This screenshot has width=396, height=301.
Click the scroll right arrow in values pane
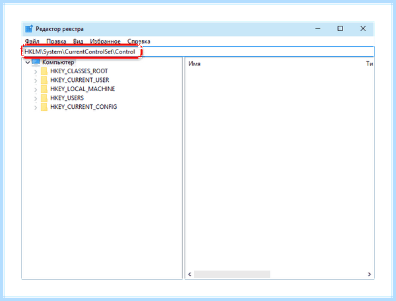pos(369,274)
